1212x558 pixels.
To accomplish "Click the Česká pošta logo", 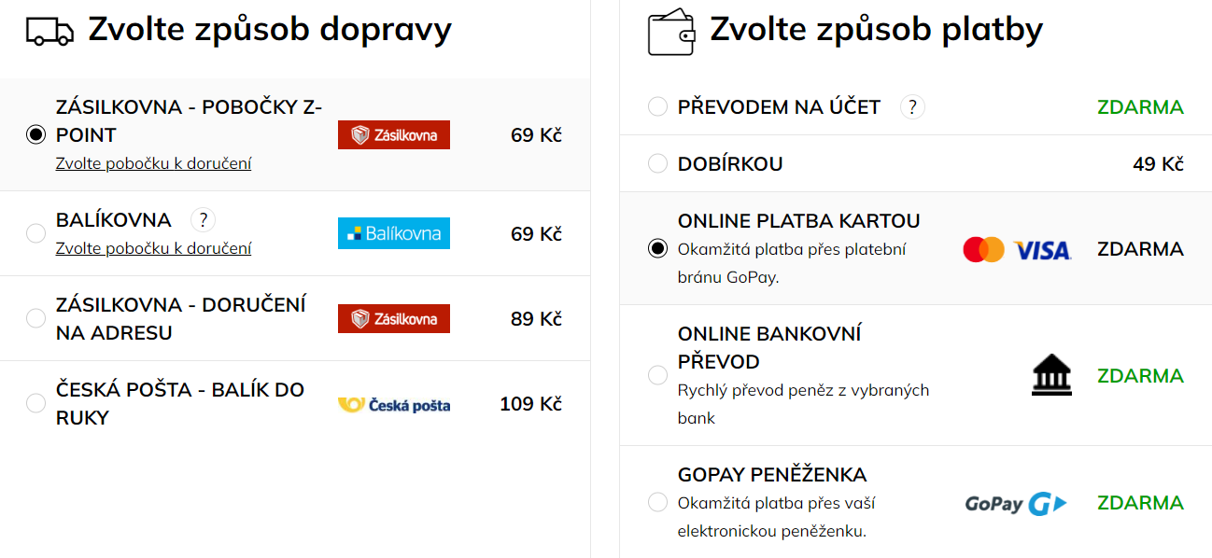I will [x=394, y=404].
